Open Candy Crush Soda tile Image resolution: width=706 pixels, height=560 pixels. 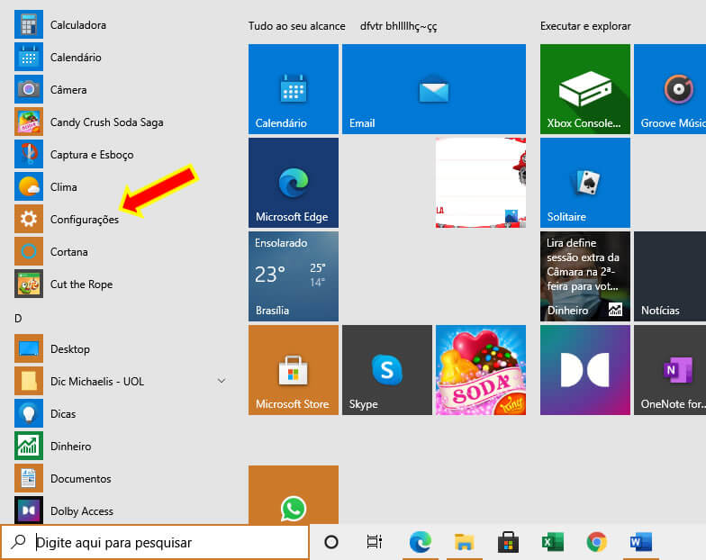tap(481, 369)
